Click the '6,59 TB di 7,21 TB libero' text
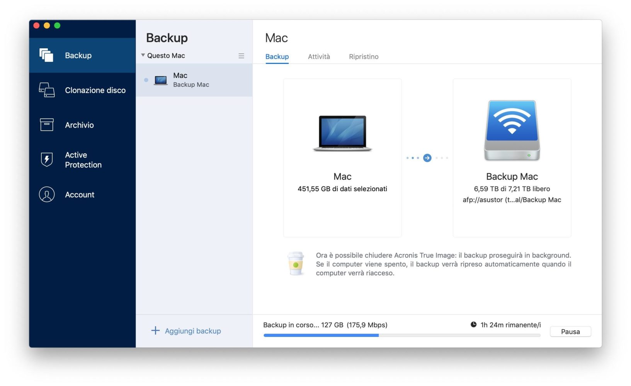631x386 pixels. pyautogui.click(x=512, y=189)
